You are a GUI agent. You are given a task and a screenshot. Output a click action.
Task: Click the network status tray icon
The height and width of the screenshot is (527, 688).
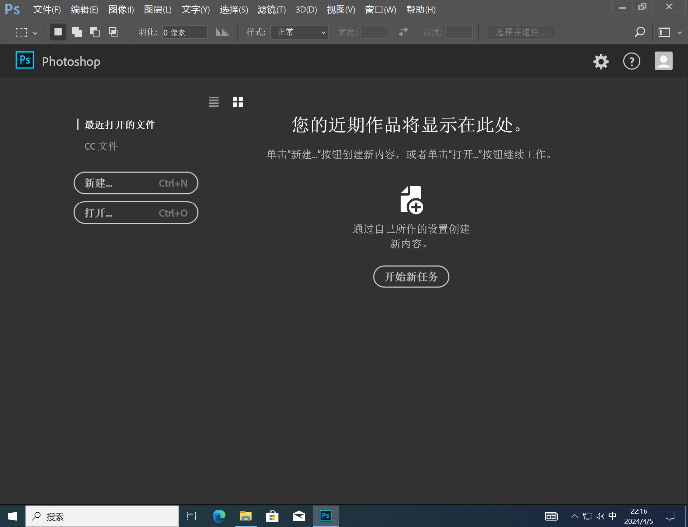(x=588, y=516)
